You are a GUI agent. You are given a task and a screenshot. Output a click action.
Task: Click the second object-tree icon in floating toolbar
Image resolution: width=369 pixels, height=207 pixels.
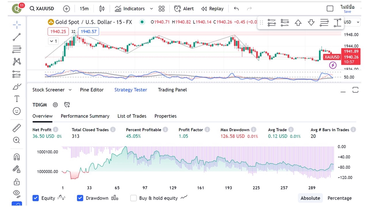click(x=285, y=23)
